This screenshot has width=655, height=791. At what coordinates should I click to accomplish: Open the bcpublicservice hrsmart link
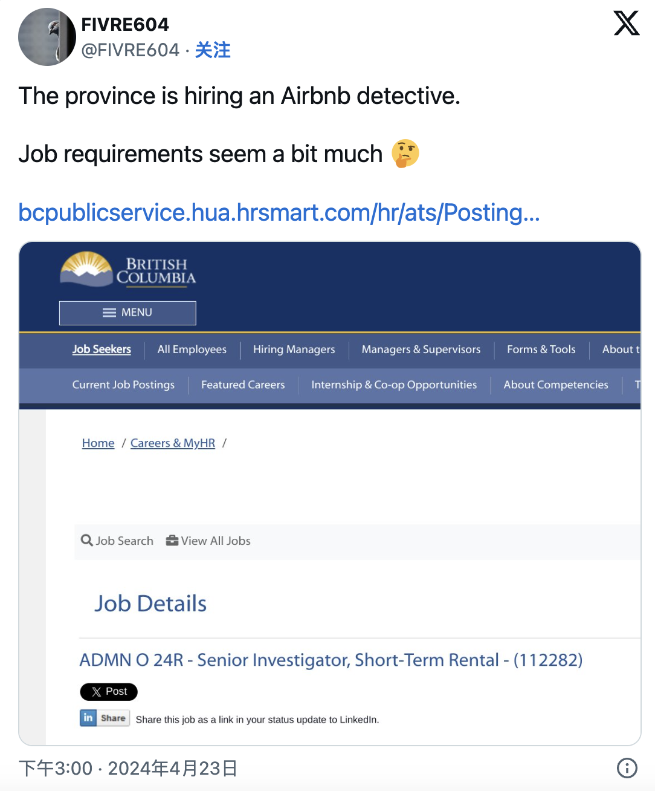tap(279, 212)
